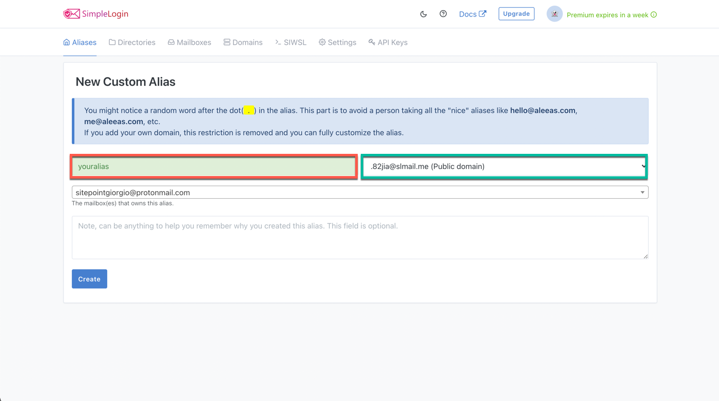Open the help question mark icon

(x=443, y=14)
